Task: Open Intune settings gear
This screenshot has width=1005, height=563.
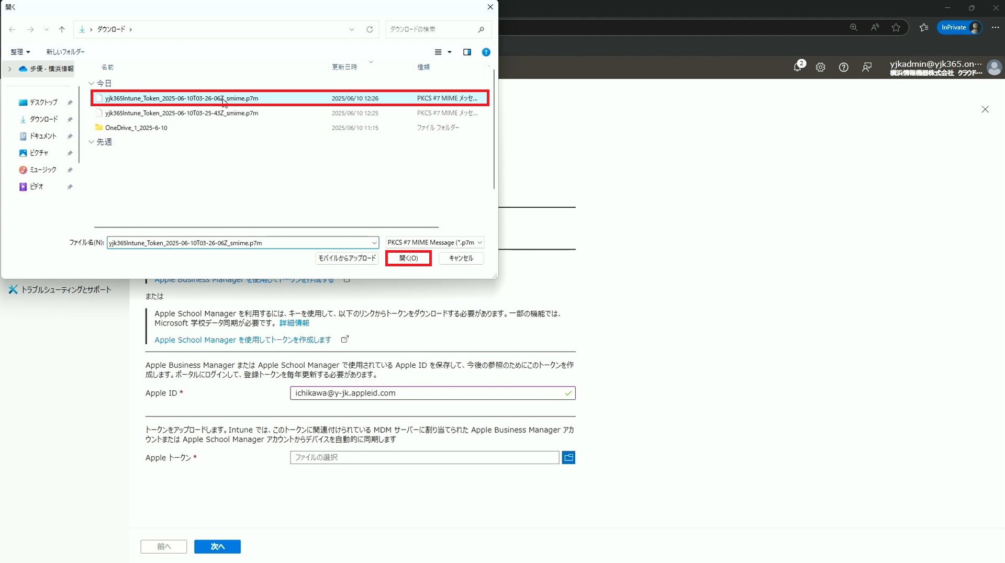Action: click(x=820, y=67)
